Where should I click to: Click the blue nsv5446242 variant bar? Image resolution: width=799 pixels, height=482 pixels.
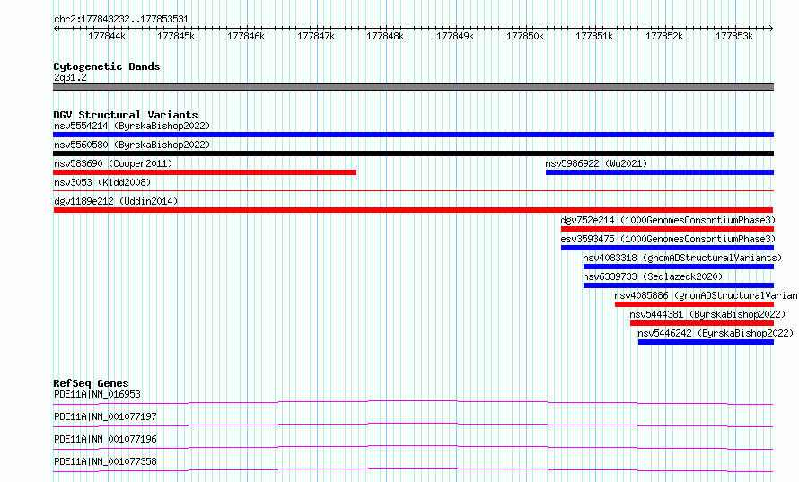click(x=707, y=342)
